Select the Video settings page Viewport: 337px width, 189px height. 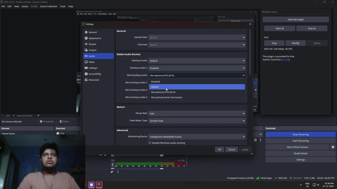[x=98, y=62]
